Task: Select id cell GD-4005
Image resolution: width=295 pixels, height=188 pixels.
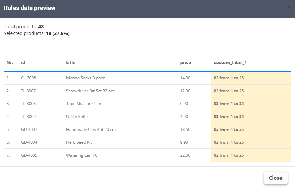Action: click(x=29, y=155)
